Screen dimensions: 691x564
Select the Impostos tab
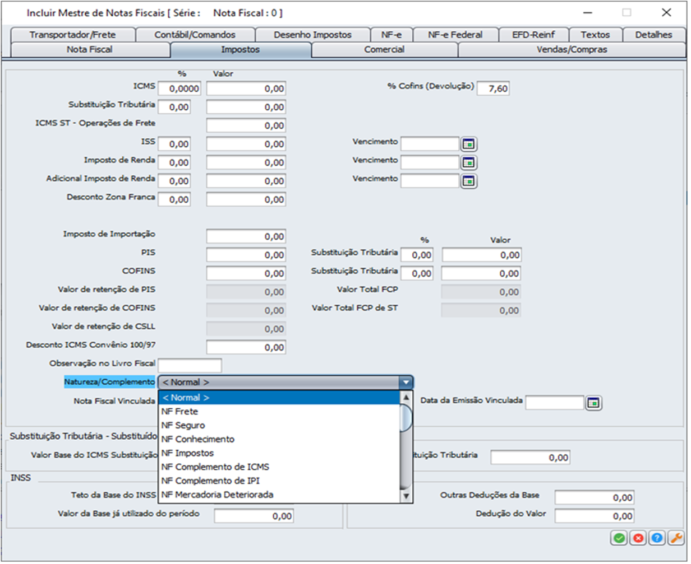[x=241, y=49]
